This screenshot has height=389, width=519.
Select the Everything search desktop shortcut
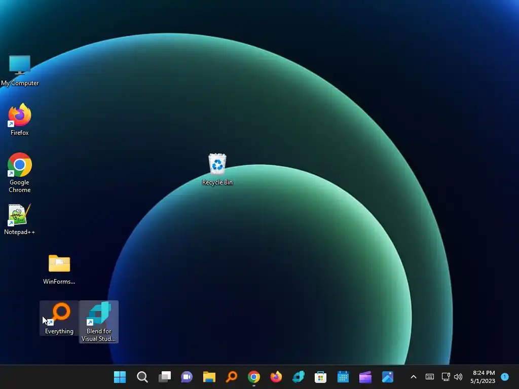click(59, 318)
